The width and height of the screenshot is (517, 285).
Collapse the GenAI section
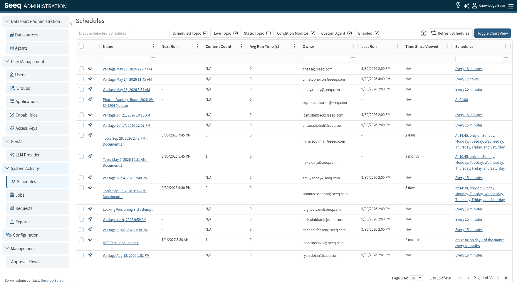coord(36,142)
